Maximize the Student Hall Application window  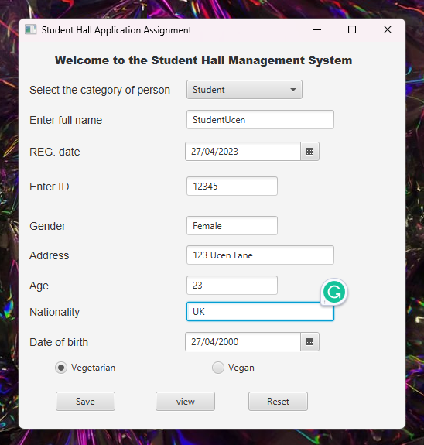pos(352,29)
